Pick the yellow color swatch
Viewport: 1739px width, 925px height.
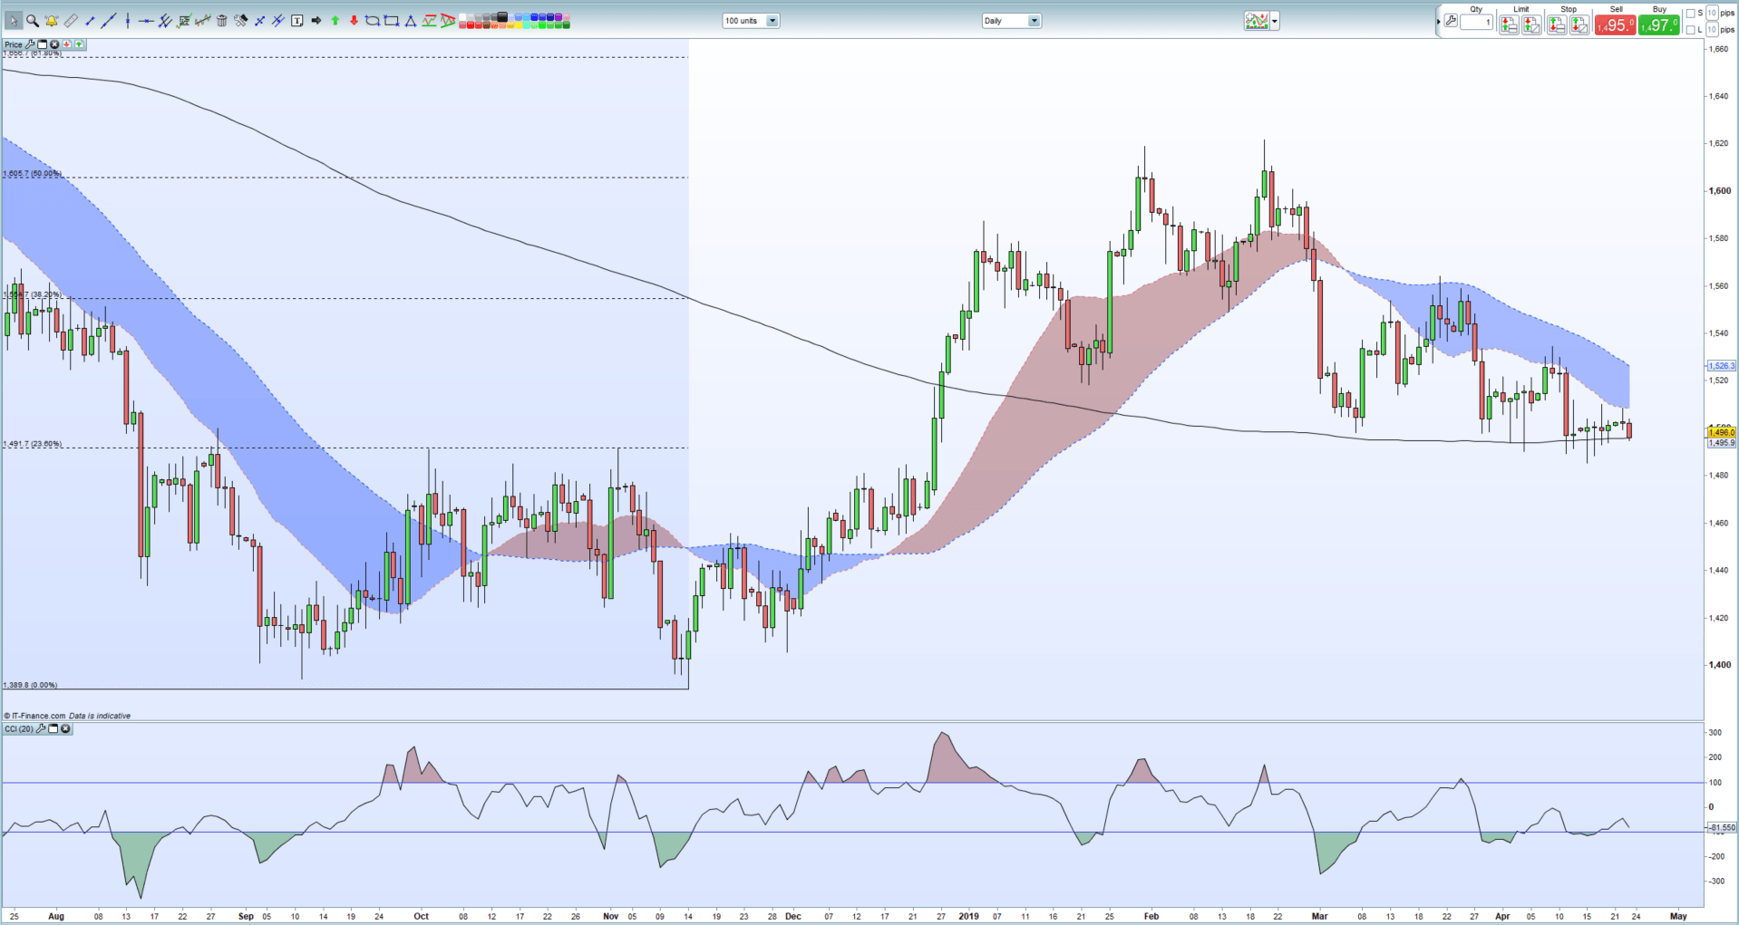tap(518, 24)
